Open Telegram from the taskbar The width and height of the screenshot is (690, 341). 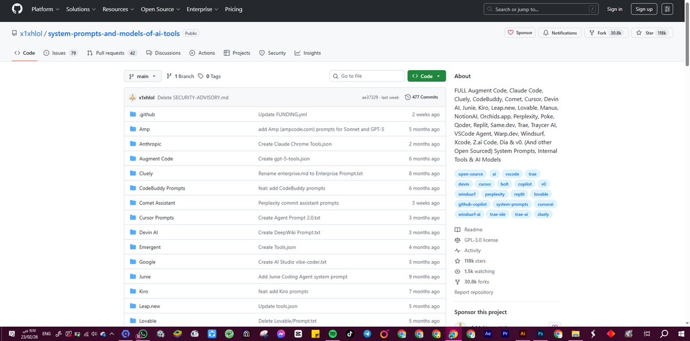coord(367,334)
